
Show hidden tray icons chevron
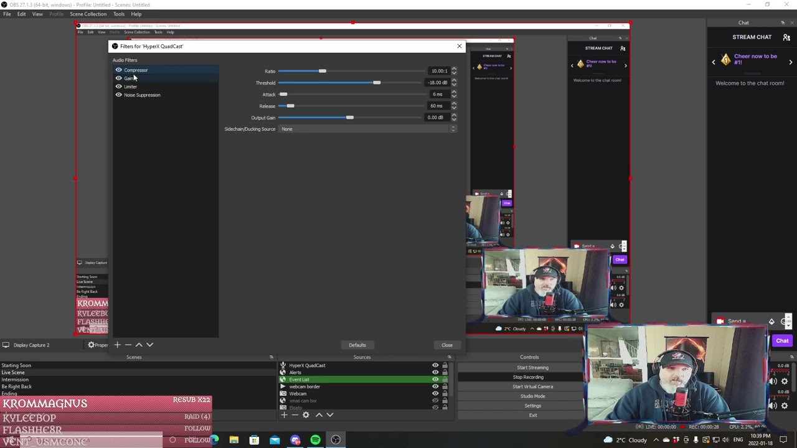[656, 441]
